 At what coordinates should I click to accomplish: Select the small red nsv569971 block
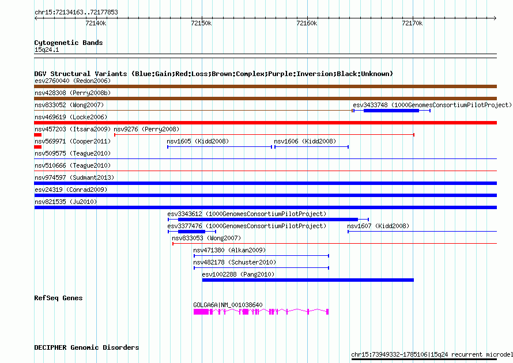coord(38,147)
